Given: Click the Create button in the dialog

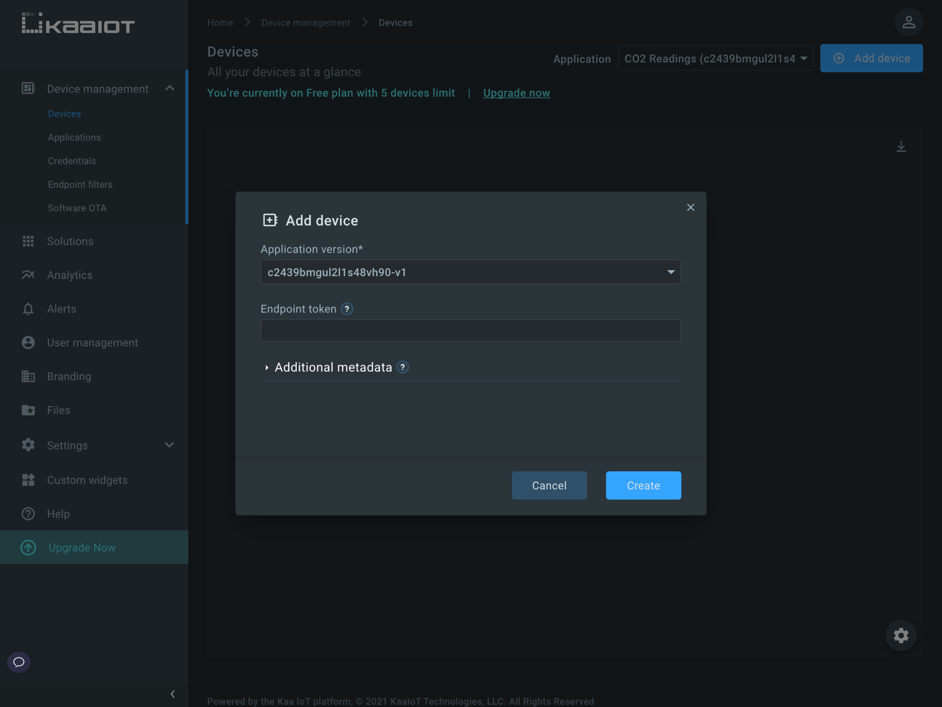Looking at the screenshot, I should [x=643, y=485].
